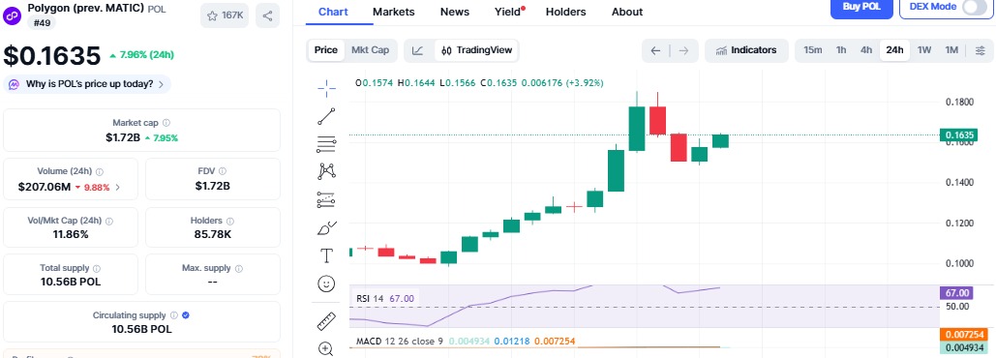Set chart interval to 24h

coord(895,50)
